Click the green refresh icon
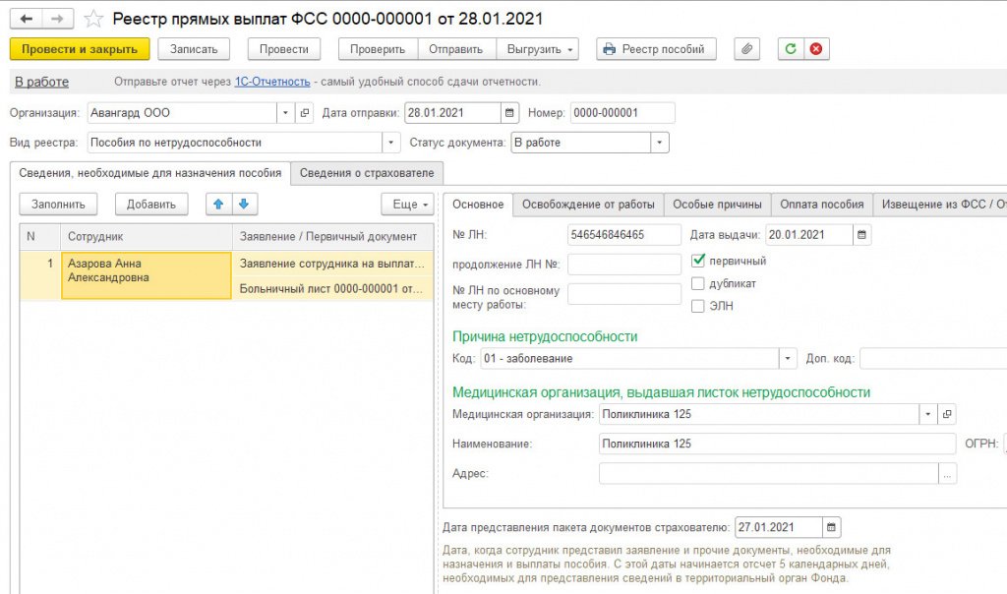Viewport: 1007px width, 594px height. tap(791, 49)
